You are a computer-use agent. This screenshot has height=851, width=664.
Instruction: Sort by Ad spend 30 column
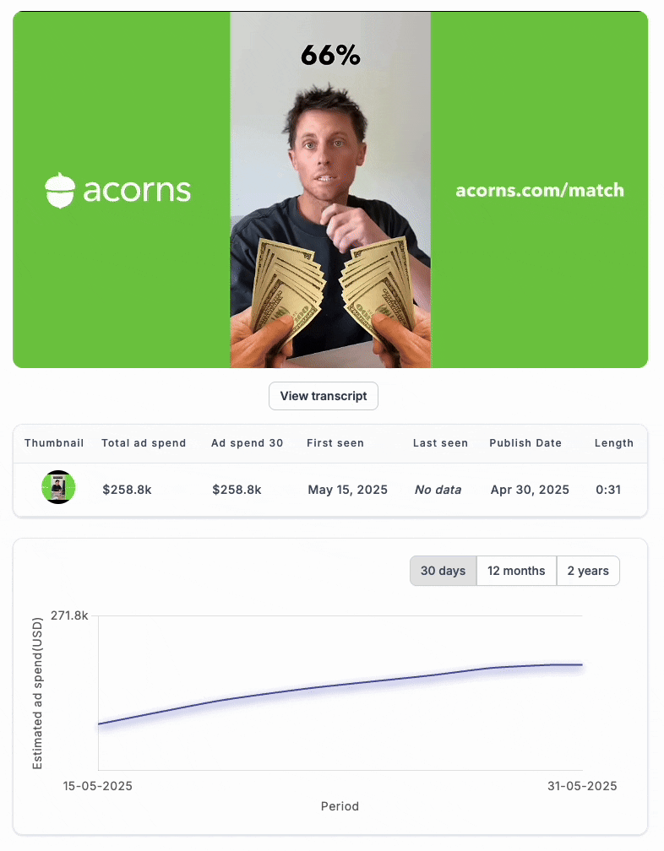pyautogui.click(x=247, y=443)
